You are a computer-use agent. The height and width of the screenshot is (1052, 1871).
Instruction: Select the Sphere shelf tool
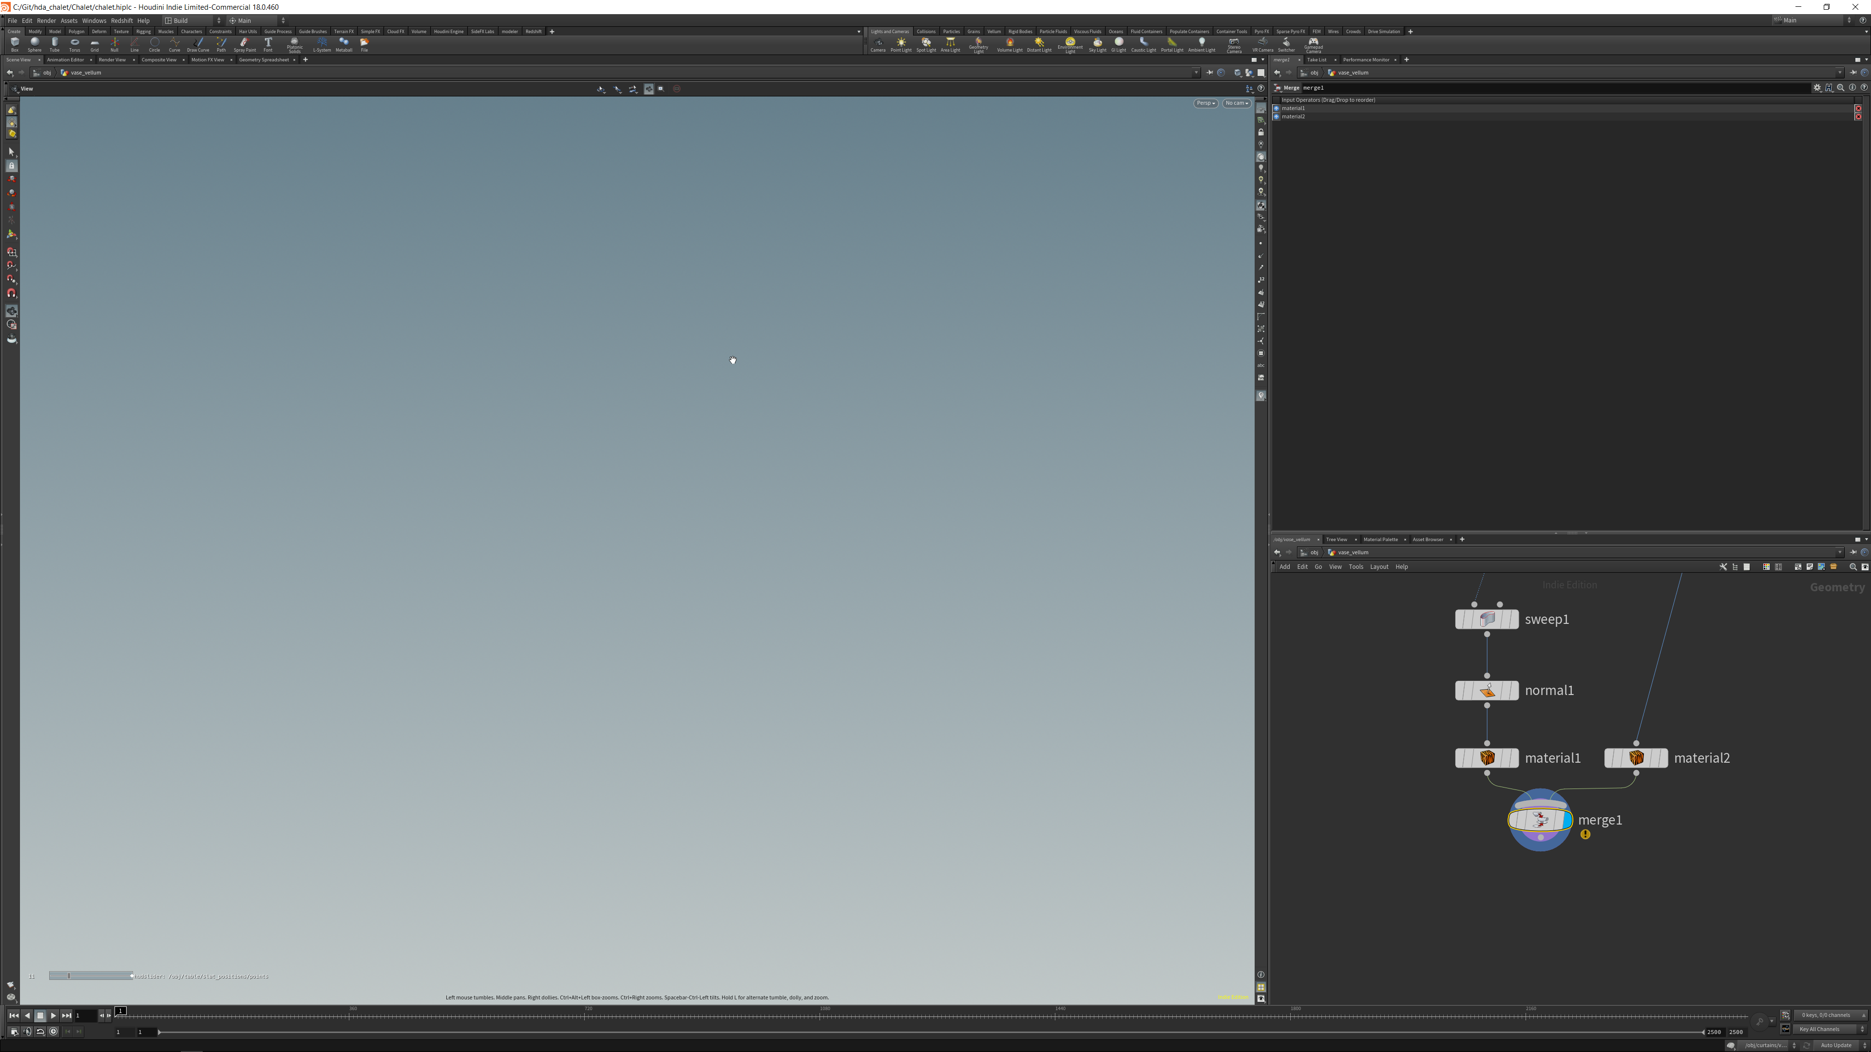coord(34,44)
